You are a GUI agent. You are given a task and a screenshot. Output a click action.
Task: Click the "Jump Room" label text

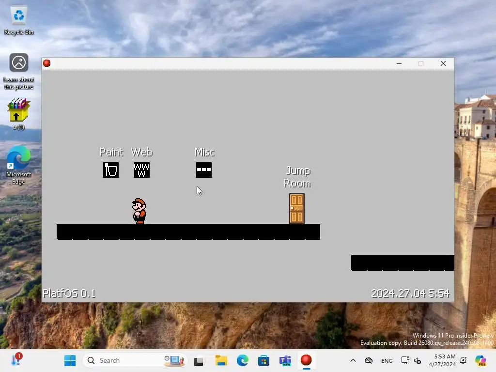(297, 177)
